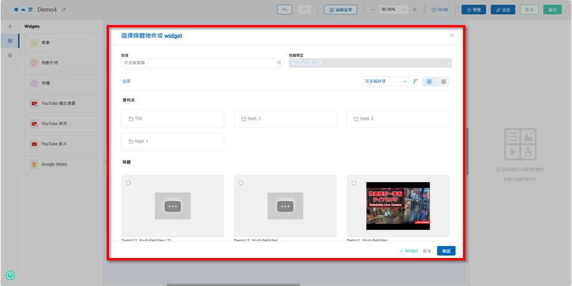
Task: Open the Dept. 1 folder
Action: 172,141
